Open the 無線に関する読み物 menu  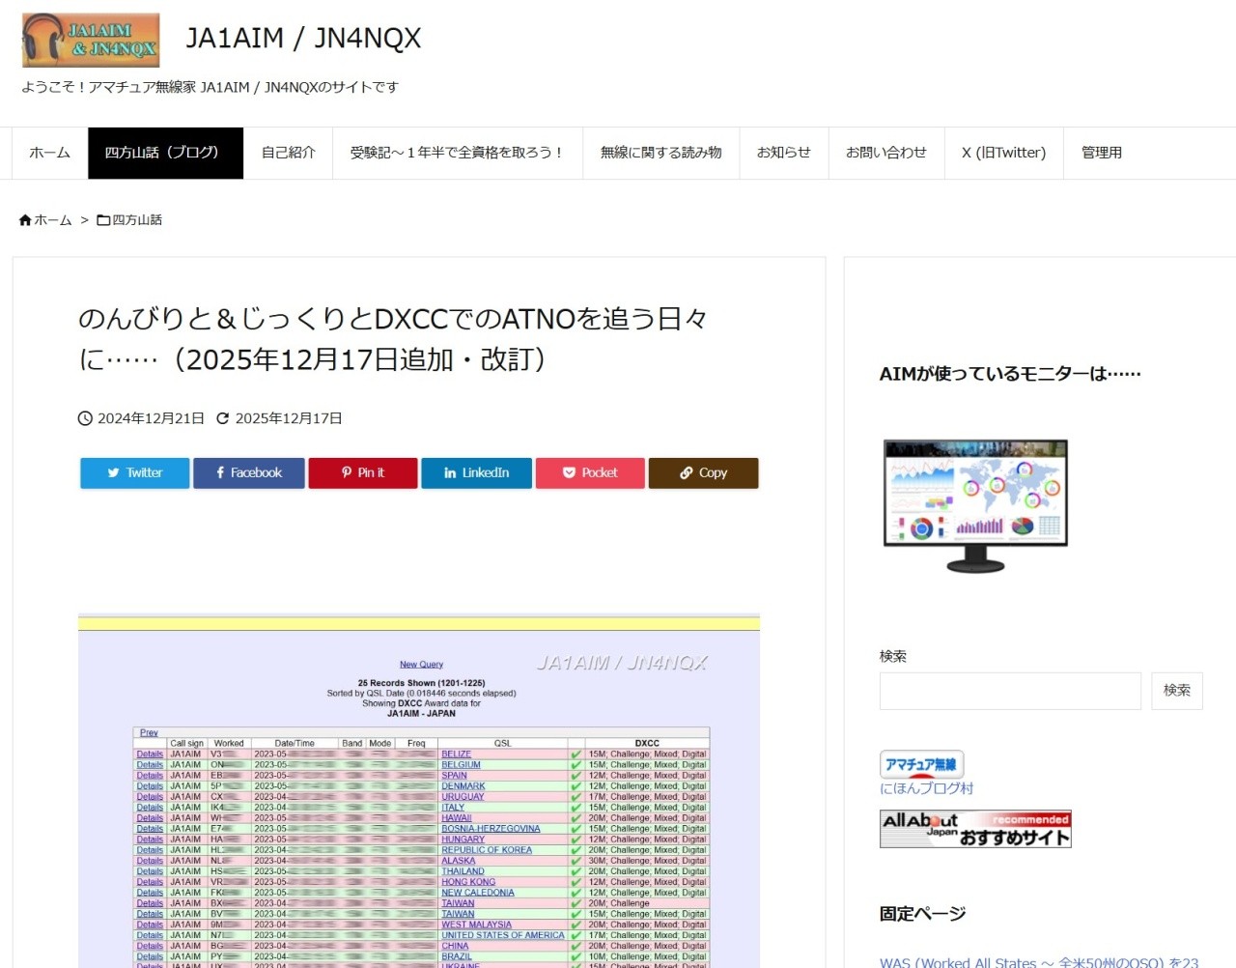pyautogui.click(x=660, y=153)
